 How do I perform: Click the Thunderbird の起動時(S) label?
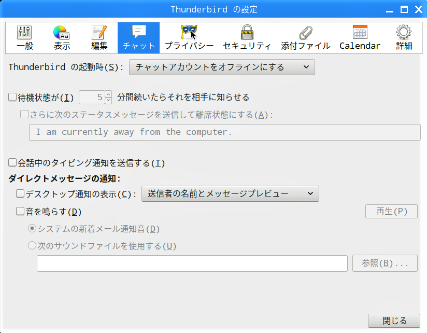[66, 67]
